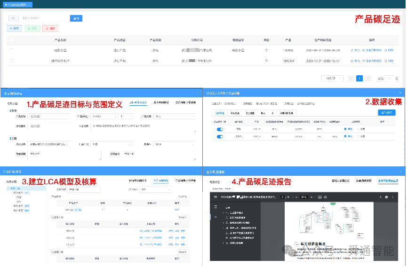Click the add output button in process outputs section

[x=183, y=252]
